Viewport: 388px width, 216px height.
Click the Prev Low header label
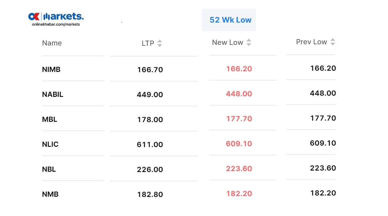point(311,42)
